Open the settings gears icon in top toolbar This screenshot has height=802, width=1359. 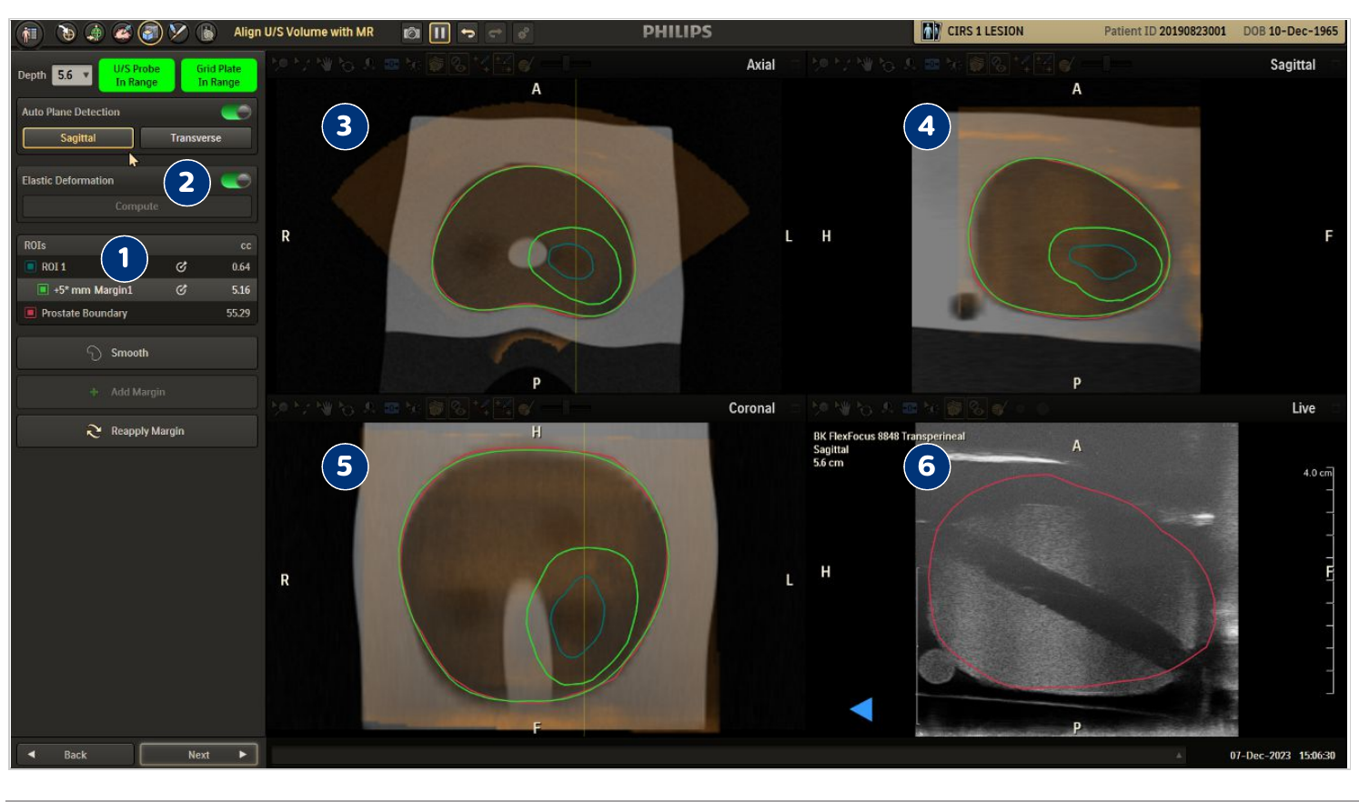pos(523,33)
